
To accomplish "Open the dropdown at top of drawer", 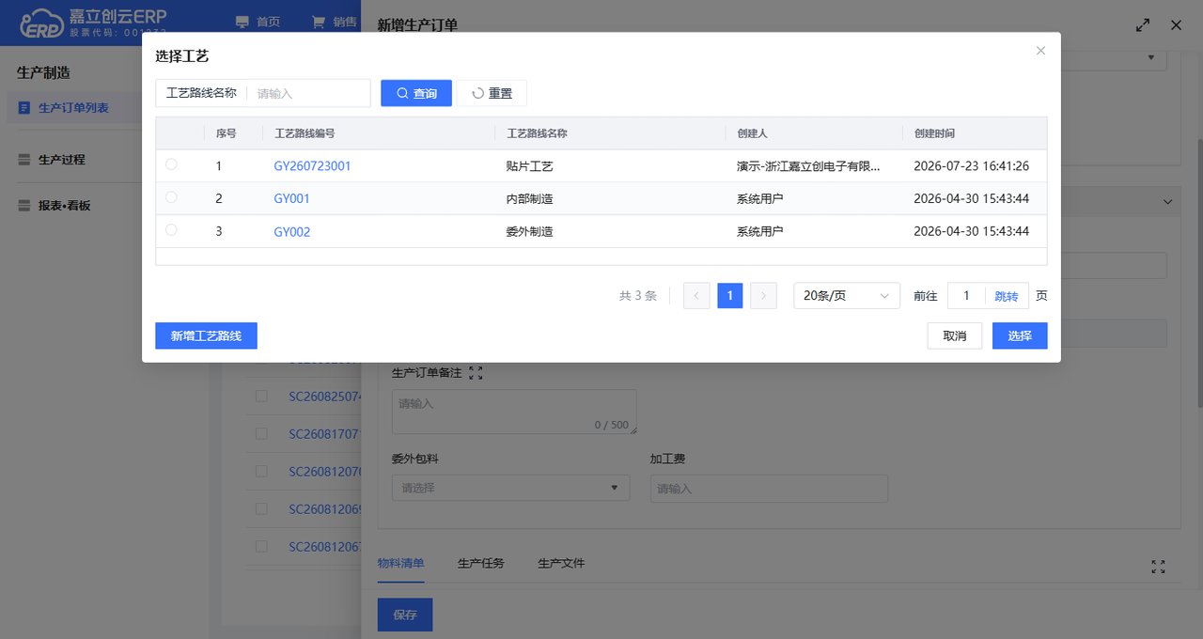I will 1152,57.
